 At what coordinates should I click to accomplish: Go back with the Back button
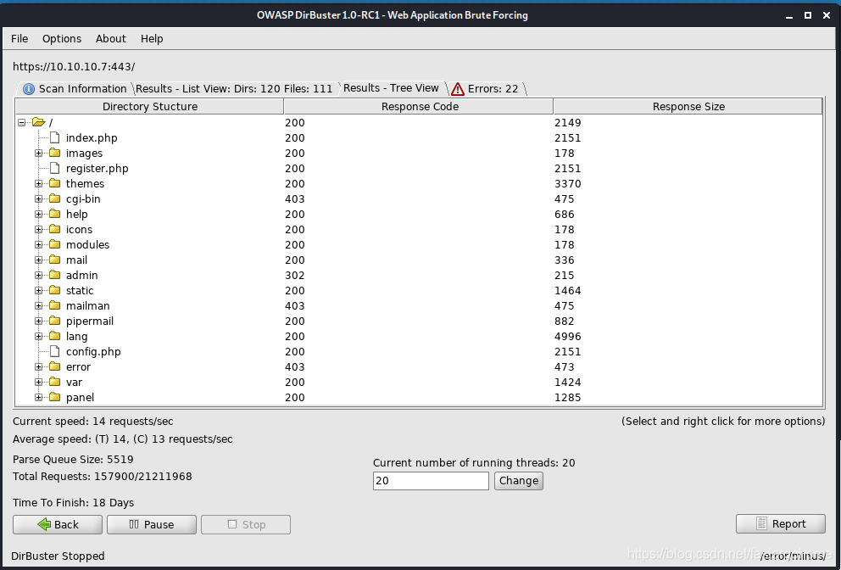coord(58,524)
